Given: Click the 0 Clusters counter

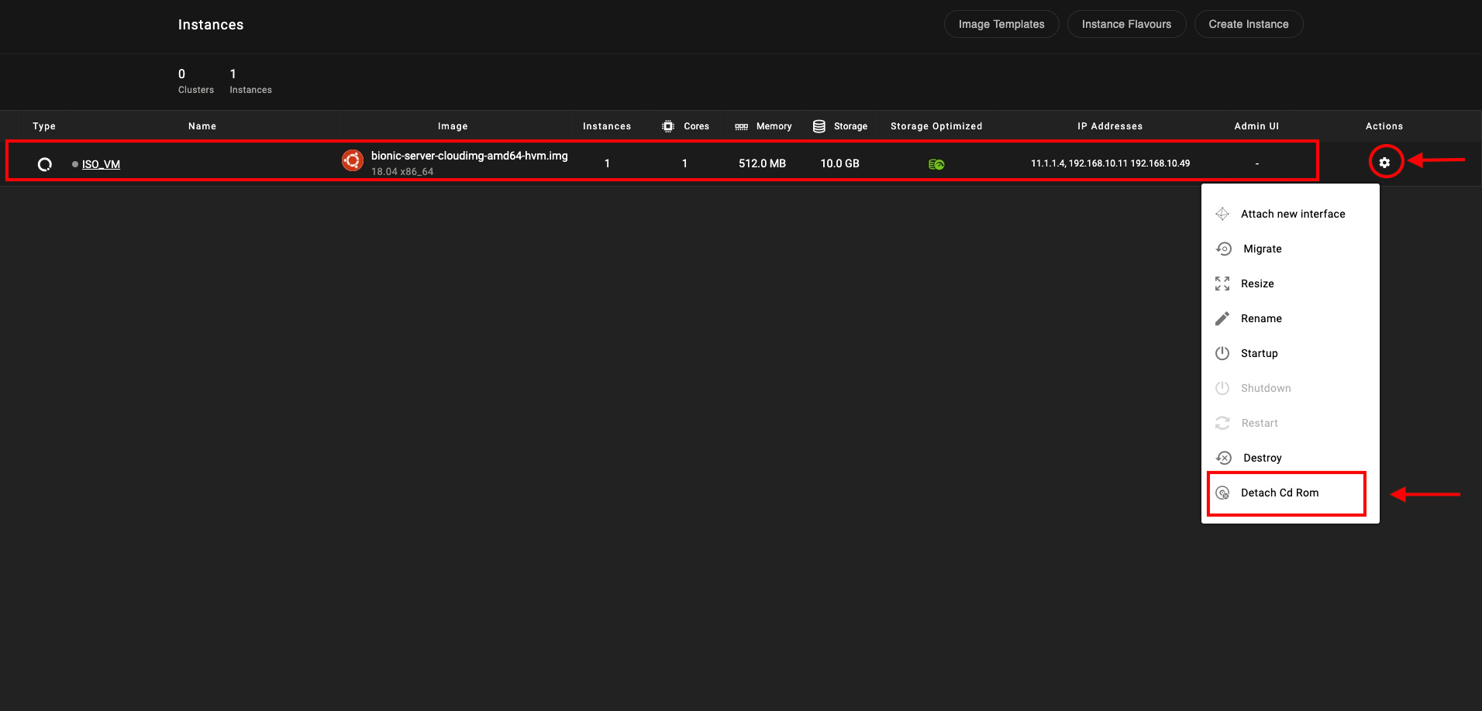Looking at the screenshot, I should [x=196, y=81].
